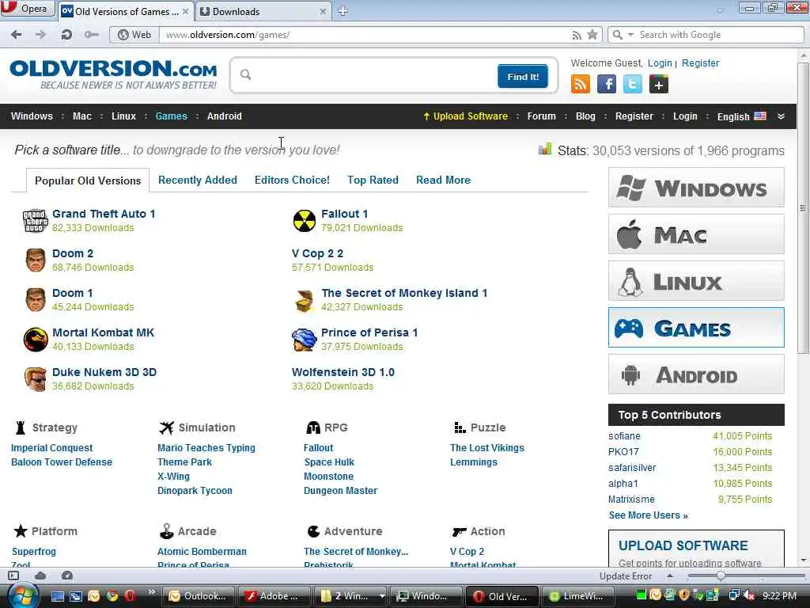810x608 pixels.
Task: Open the Adobe taskbar button
Action: 273,596
